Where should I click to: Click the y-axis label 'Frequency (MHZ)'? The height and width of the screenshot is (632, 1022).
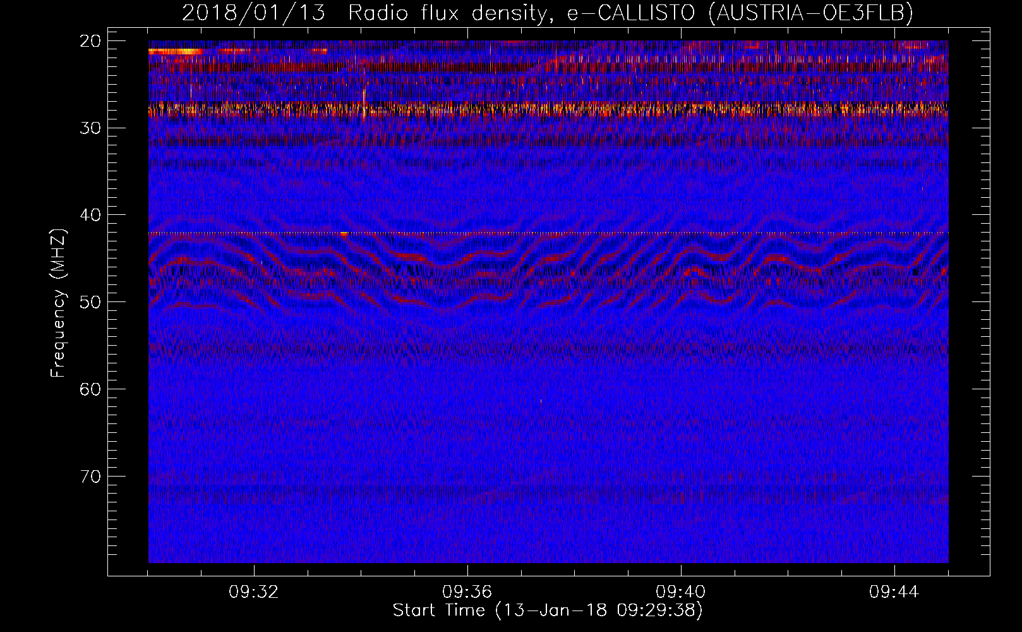coord(58,303)
